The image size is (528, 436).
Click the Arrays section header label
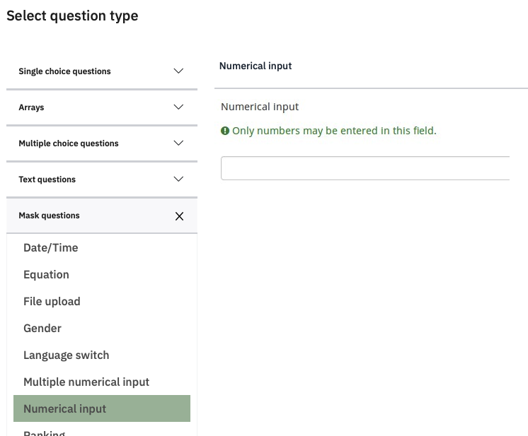tap(31, 107)
